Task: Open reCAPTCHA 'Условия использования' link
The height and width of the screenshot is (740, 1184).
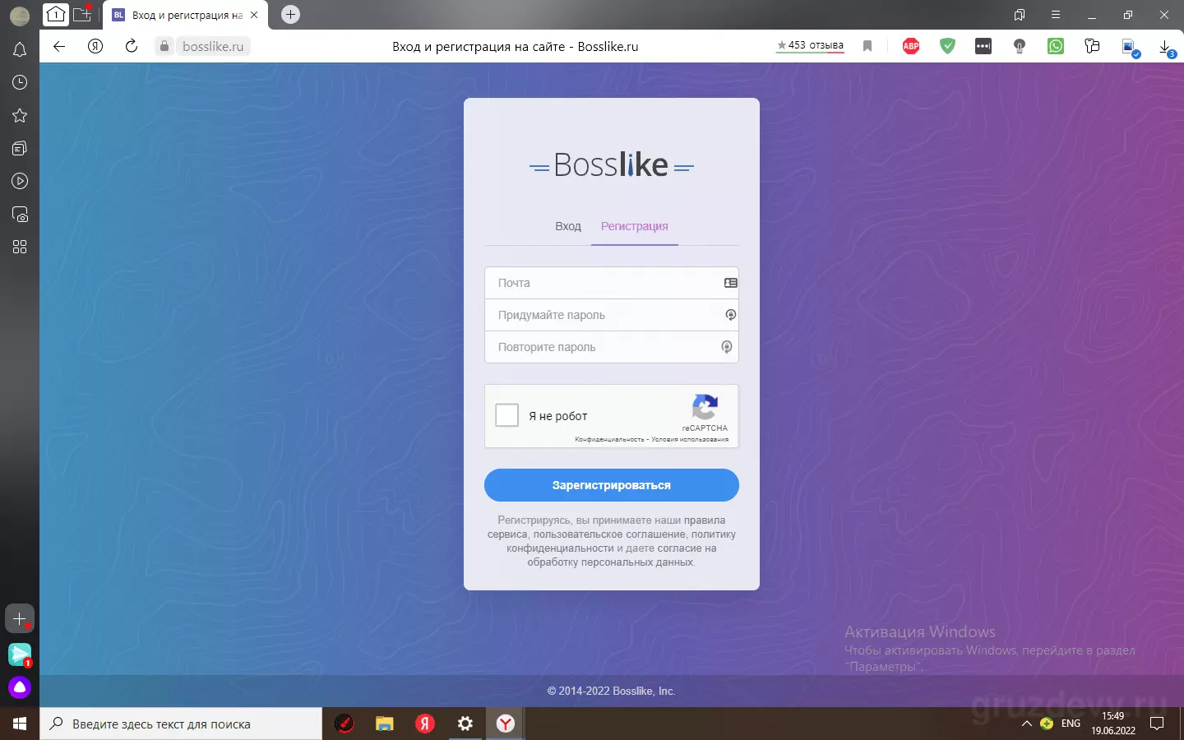Action: tap(690, 439)
